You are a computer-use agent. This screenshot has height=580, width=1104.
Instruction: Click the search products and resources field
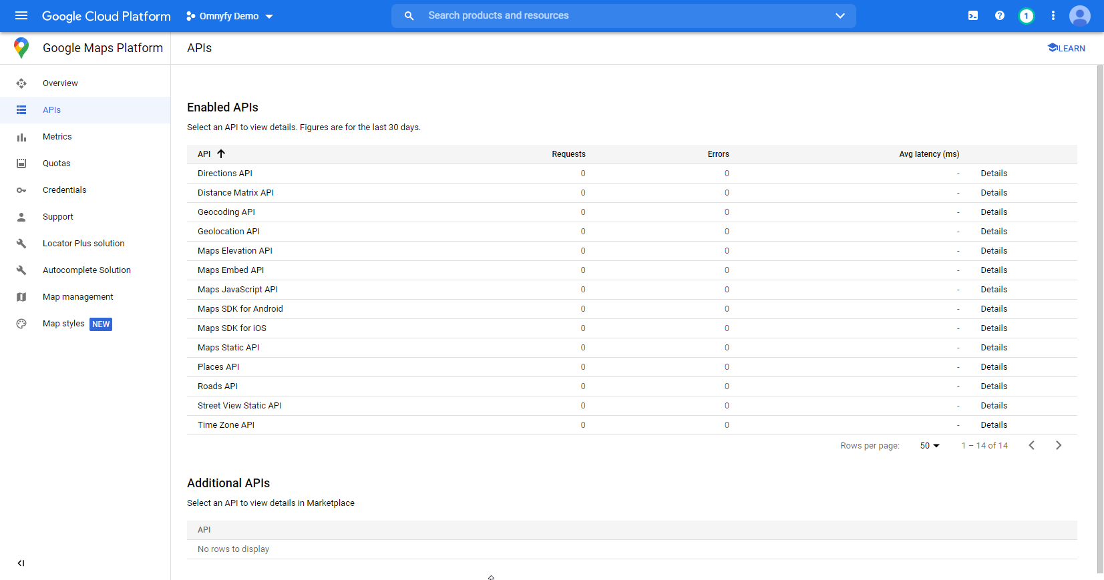[x=624, y=15]
